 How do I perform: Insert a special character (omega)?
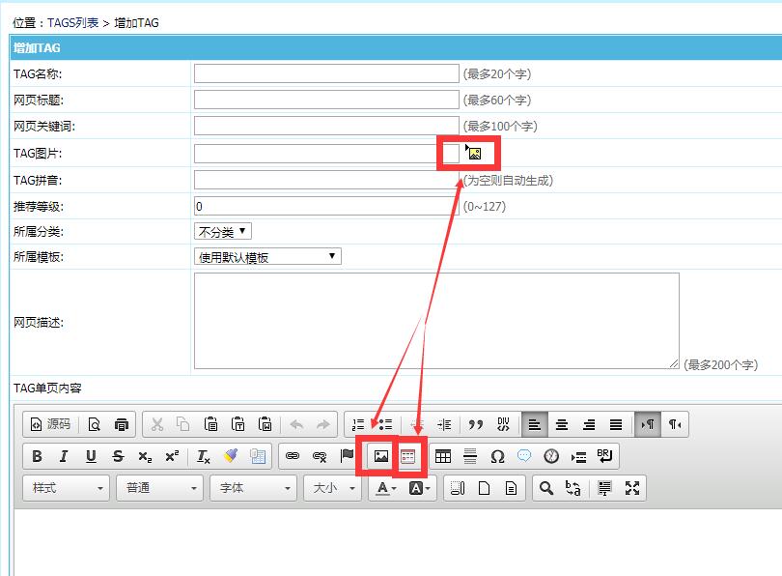(497, 456)
